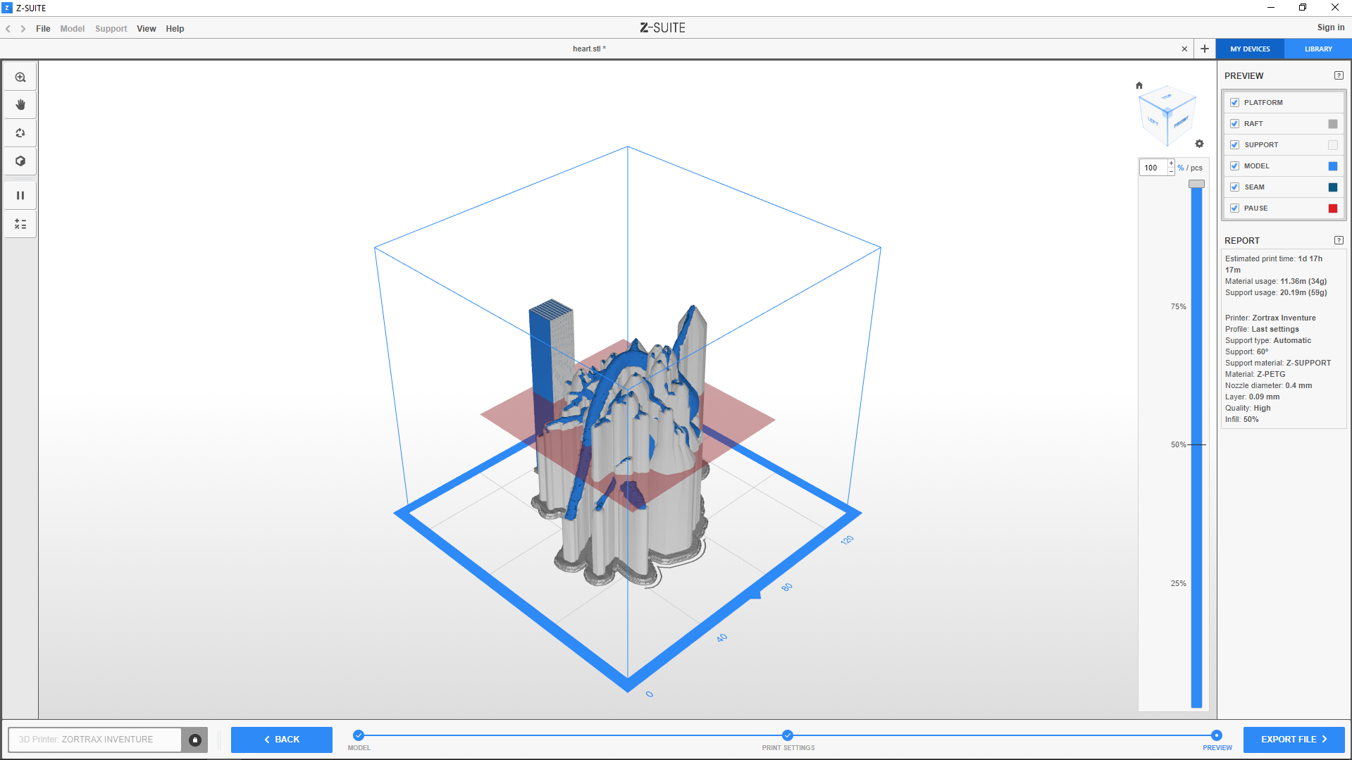
Task: Add a new tab with plus icon
Action: (1205, 49)
